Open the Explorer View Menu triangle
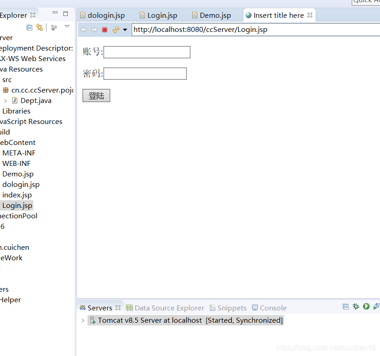 (x=67, y=26)
